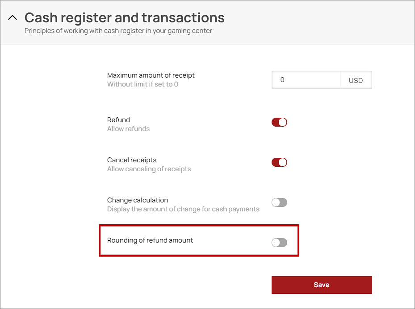Select the Change calculation label
This screenshot has height=309, width=415.
click(137, 200)
